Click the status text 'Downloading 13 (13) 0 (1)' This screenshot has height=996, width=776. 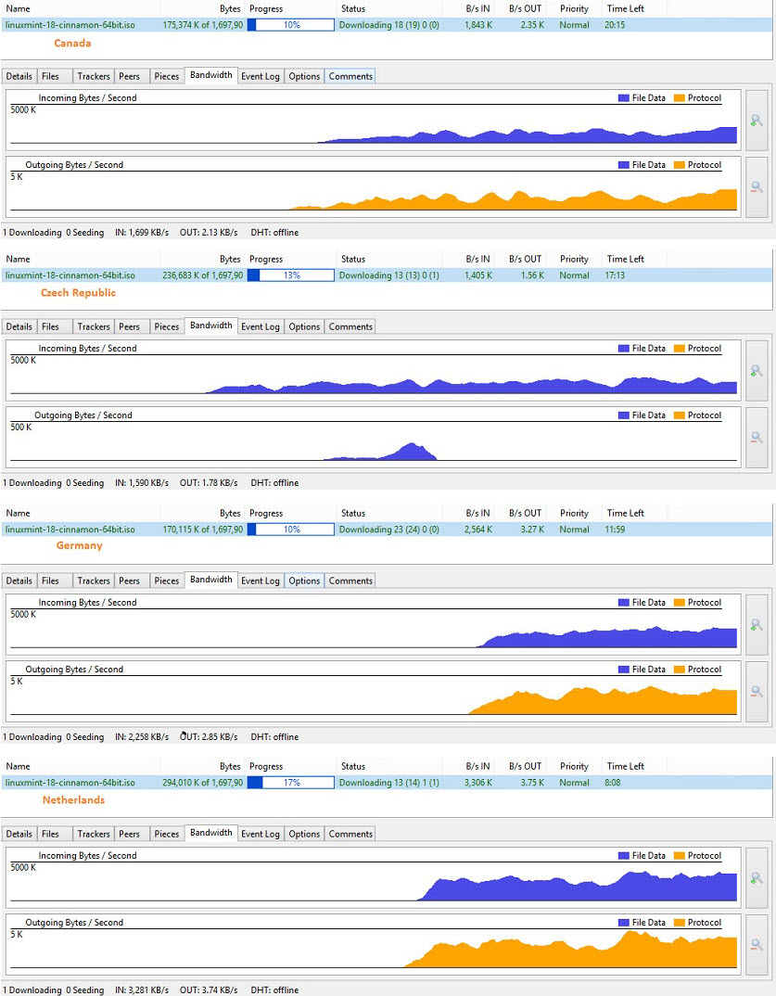[x=388, y=275]
